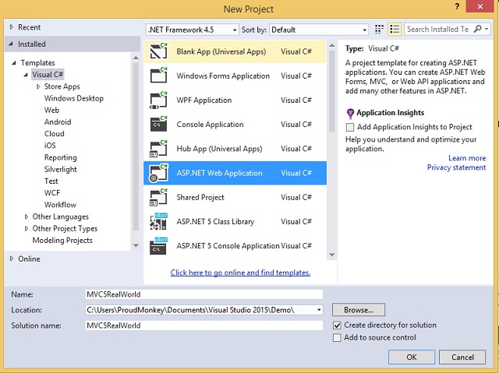Click the search magnifier icon
499x373 pixels.
click(477, 30)
